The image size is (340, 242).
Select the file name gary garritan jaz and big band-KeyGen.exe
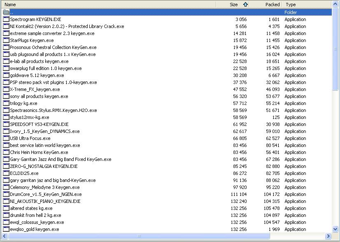click(x=53, y=180)
